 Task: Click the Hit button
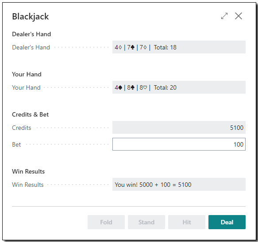point(187,222)
